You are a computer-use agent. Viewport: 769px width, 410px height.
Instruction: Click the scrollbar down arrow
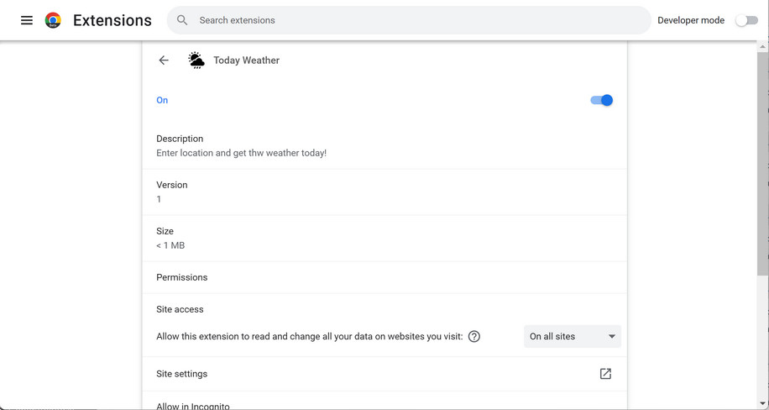(x=762, y=404)
